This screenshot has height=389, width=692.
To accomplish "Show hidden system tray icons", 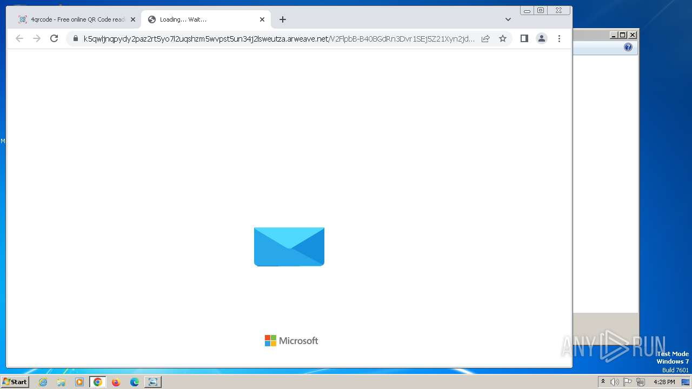I will coord(603,381).
